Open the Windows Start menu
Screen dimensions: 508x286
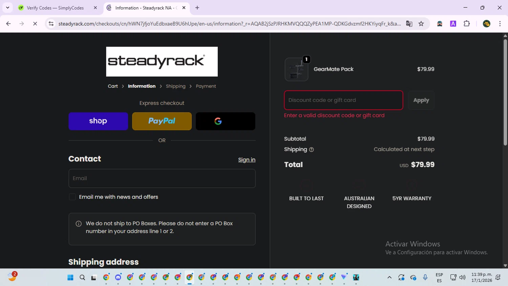(70, 278)
